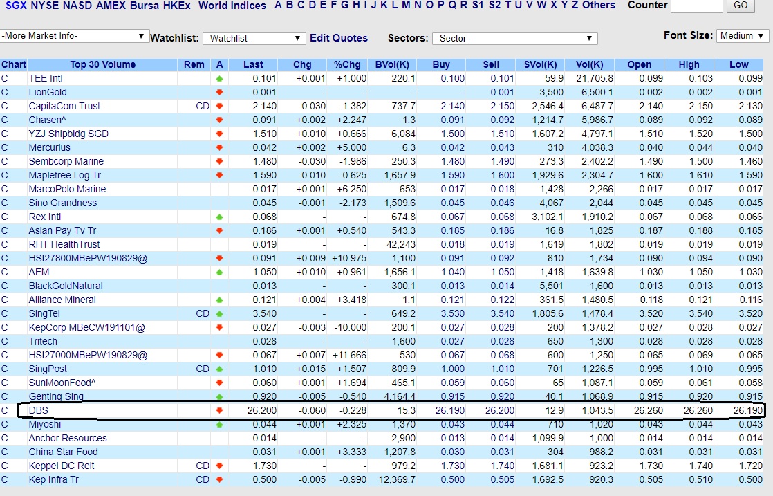Screen dimensions: 773x496
Task: Sort by %Chg column header
Action: [x=347, y=64]
